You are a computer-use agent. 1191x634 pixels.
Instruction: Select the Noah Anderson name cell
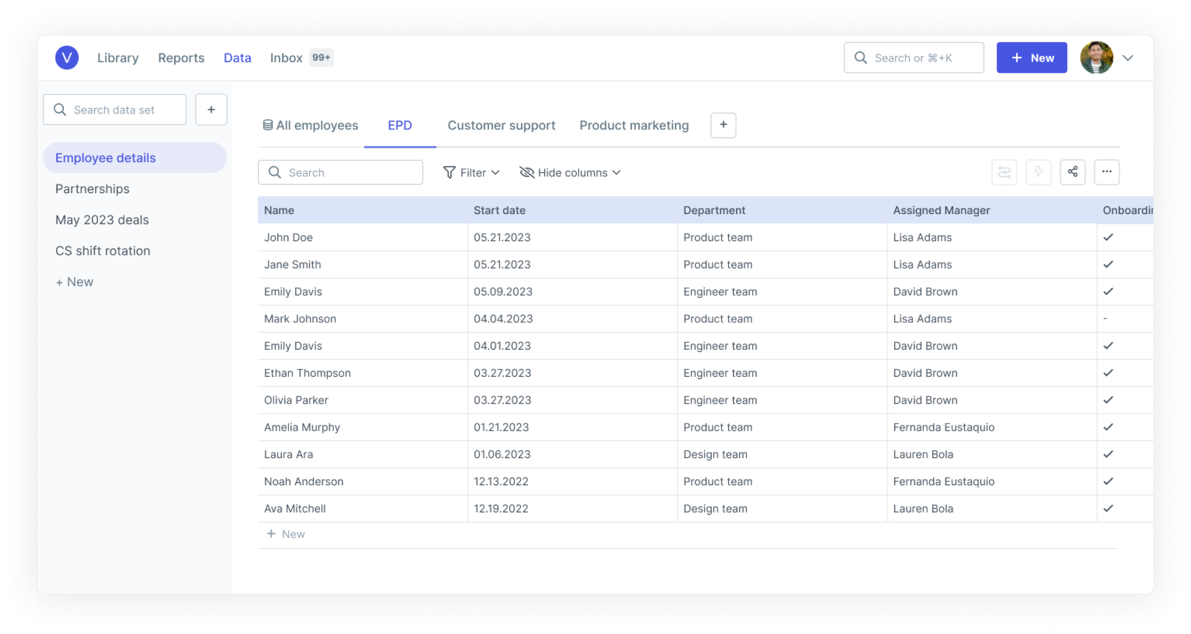coord(363,482)
